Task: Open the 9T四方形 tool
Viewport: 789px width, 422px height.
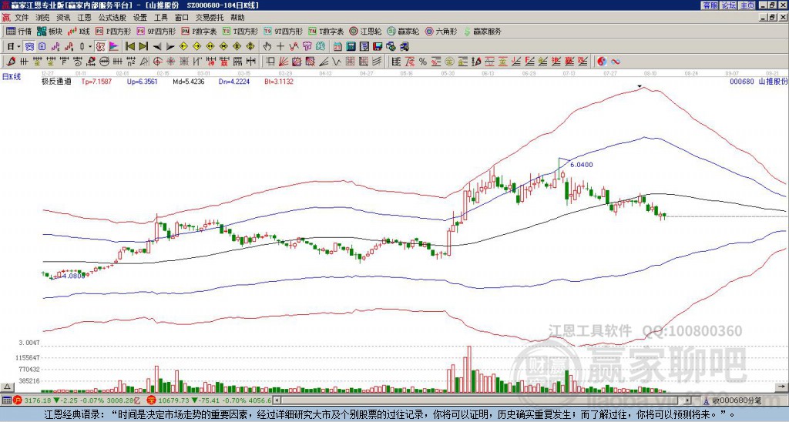Action: pos(283,31)
